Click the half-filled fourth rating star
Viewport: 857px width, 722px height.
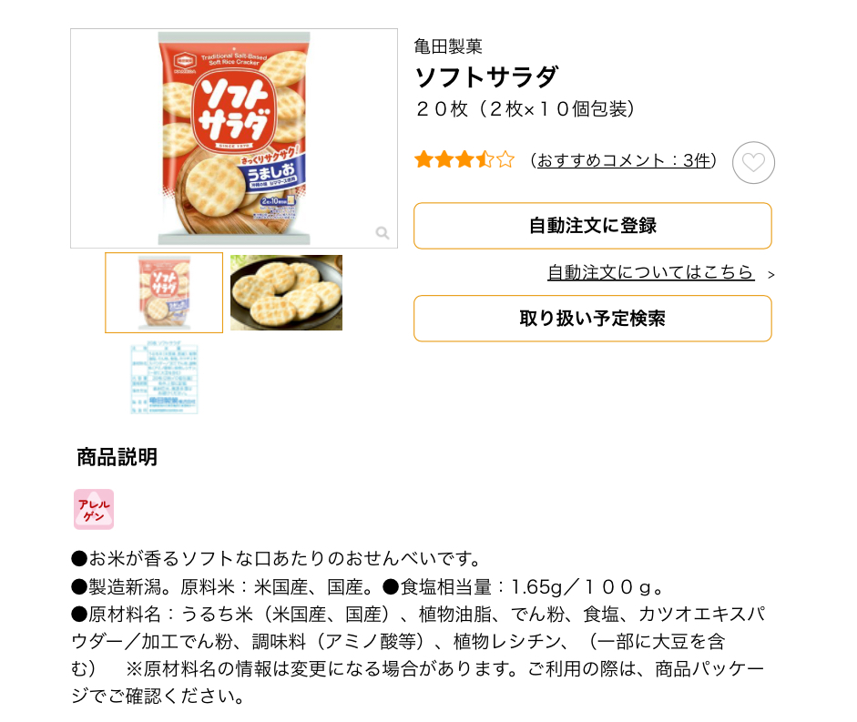tap(485, 160)
